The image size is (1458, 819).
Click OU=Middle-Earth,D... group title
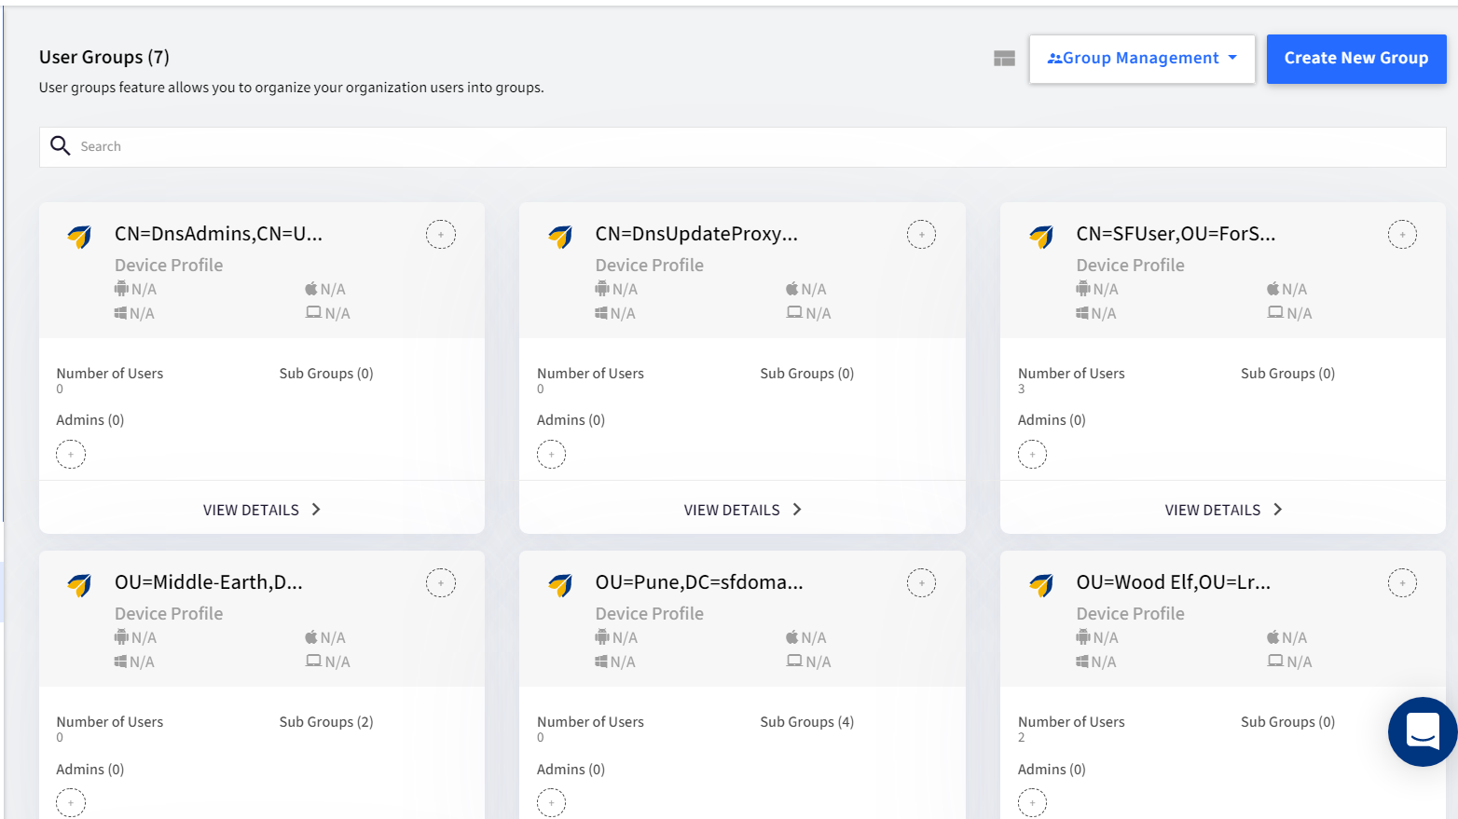coord(209,582)
